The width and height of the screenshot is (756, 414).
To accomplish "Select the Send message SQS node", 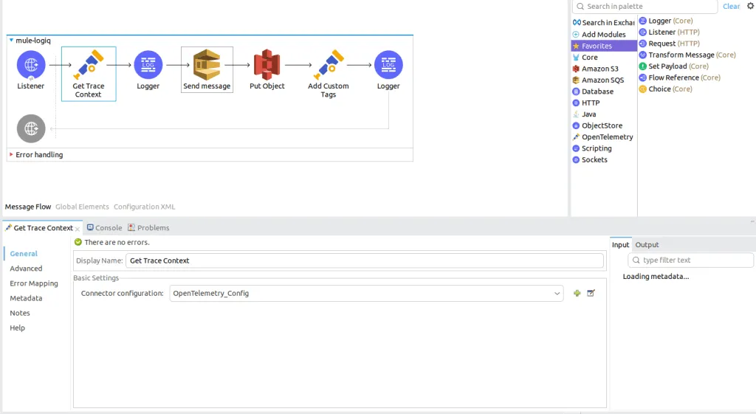I will (207, 66).
